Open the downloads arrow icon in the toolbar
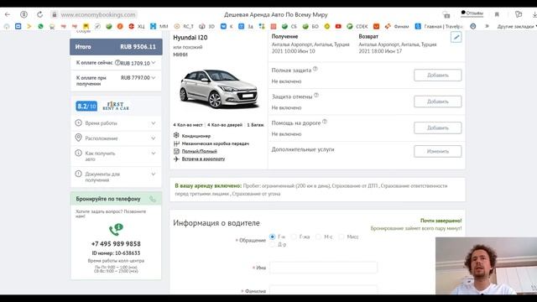Screen dimensions: 537x302 (x=534, y=14)
